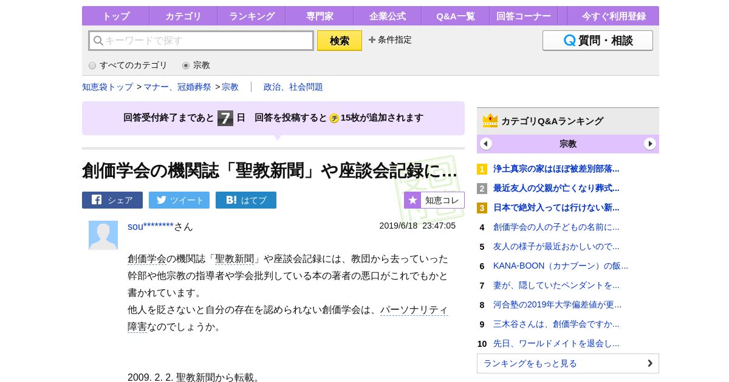
Task: Click the 2009. 2. 2. 聖教新聞から転載 line
Action: coord(194,377)
